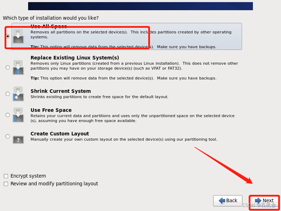The image size is (281, 211).
Task: Tick Review and modify partitioning layout checkbox
Action: tap(6, 184)
